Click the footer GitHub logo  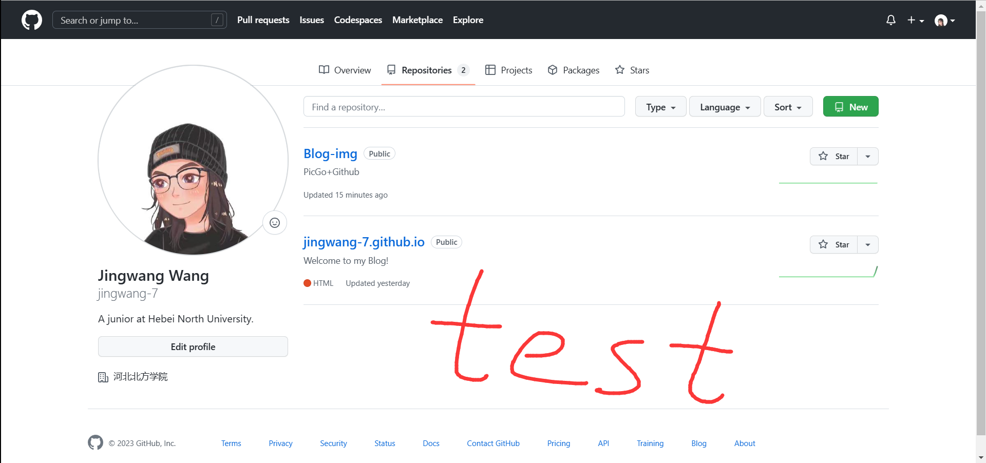tap(96, 442)
